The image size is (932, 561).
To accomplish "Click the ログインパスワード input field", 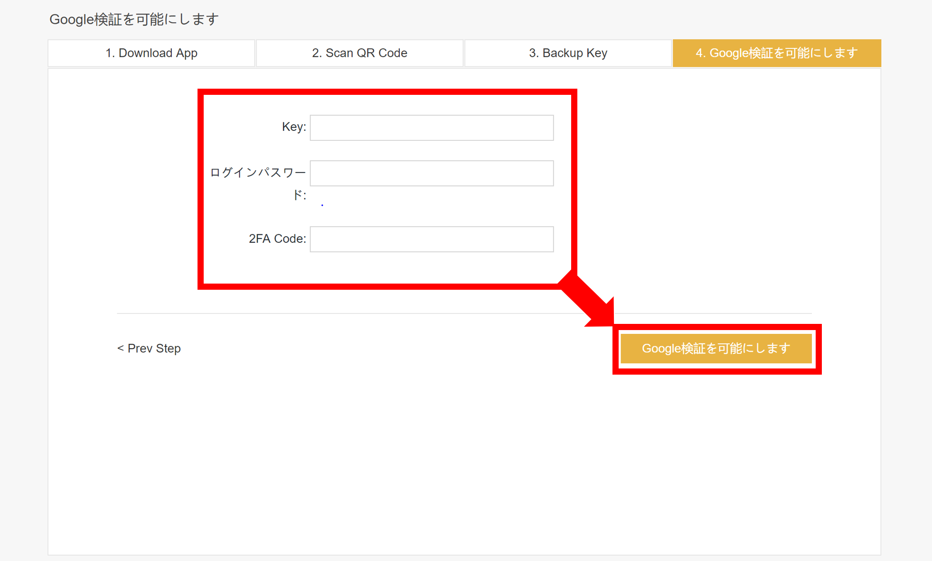I will [432, 173].
